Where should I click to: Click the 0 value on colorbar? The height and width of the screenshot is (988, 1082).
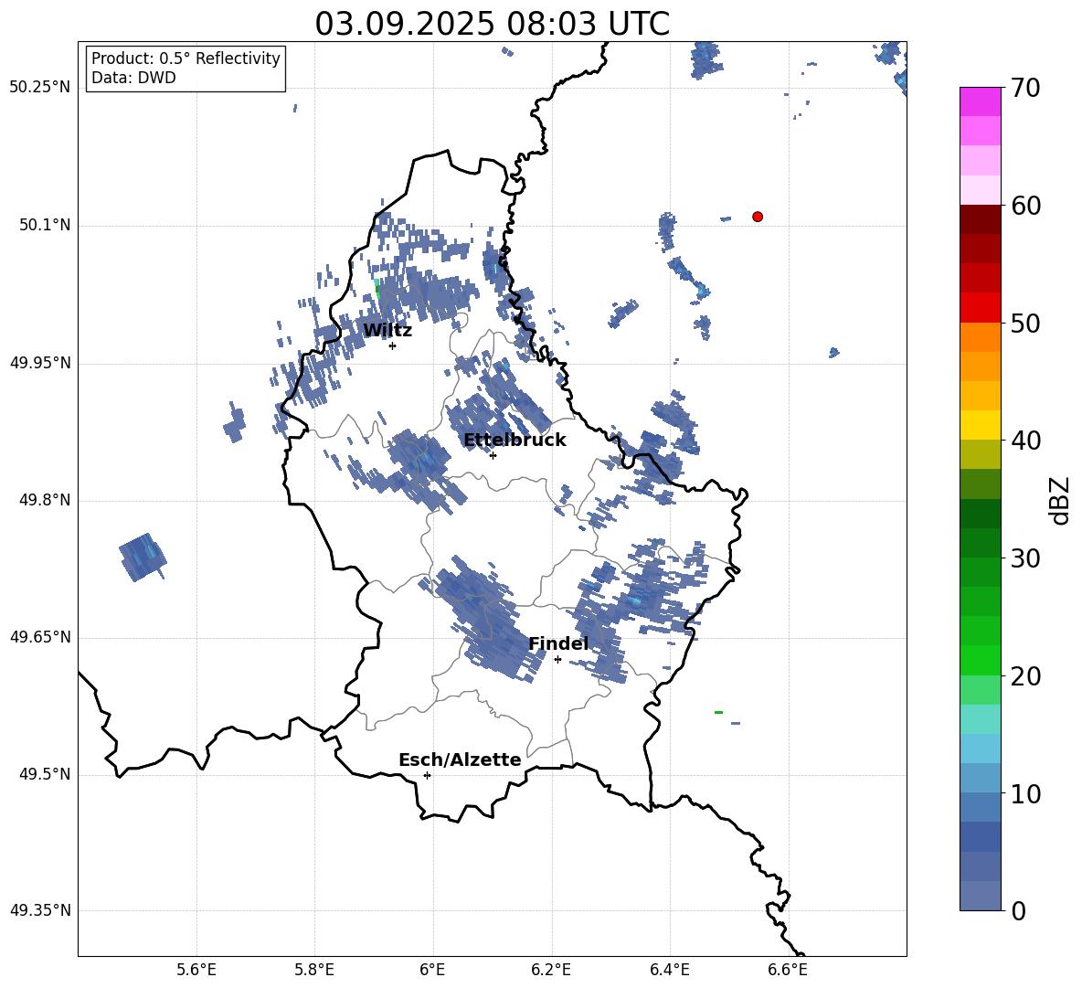(x=1018, y=910)
